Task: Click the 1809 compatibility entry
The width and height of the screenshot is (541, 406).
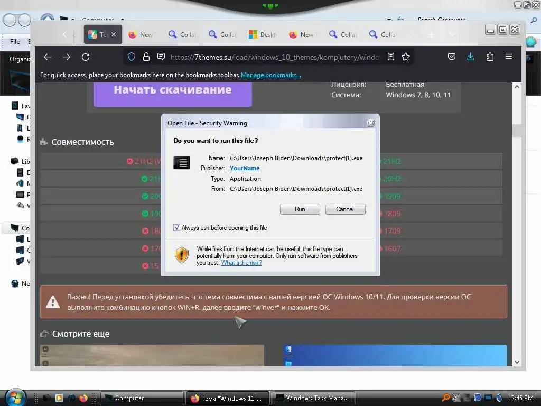Action: click(392, 214)
